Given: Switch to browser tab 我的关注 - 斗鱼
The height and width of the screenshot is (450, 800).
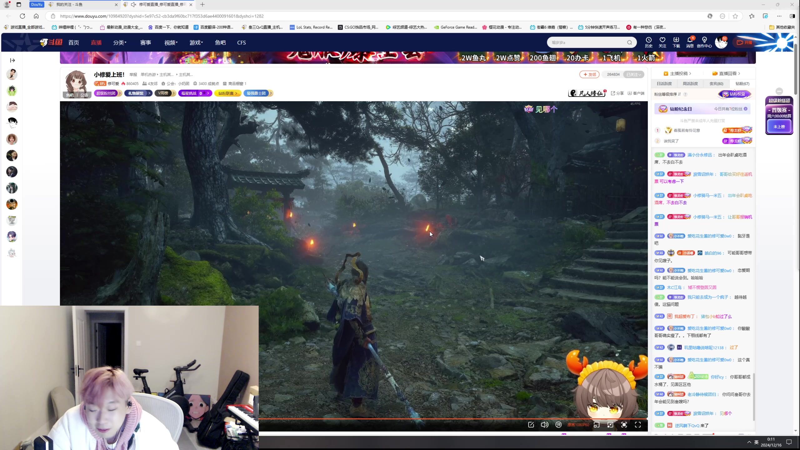Looking at the screenshot, I should click(83, 4).
